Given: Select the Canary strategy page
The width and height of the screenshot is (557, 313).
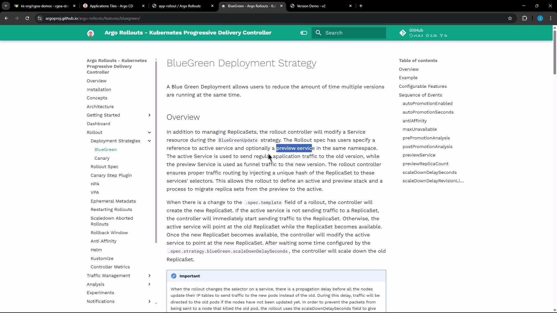Looking at the screenshot, I should tap(102, 158).
